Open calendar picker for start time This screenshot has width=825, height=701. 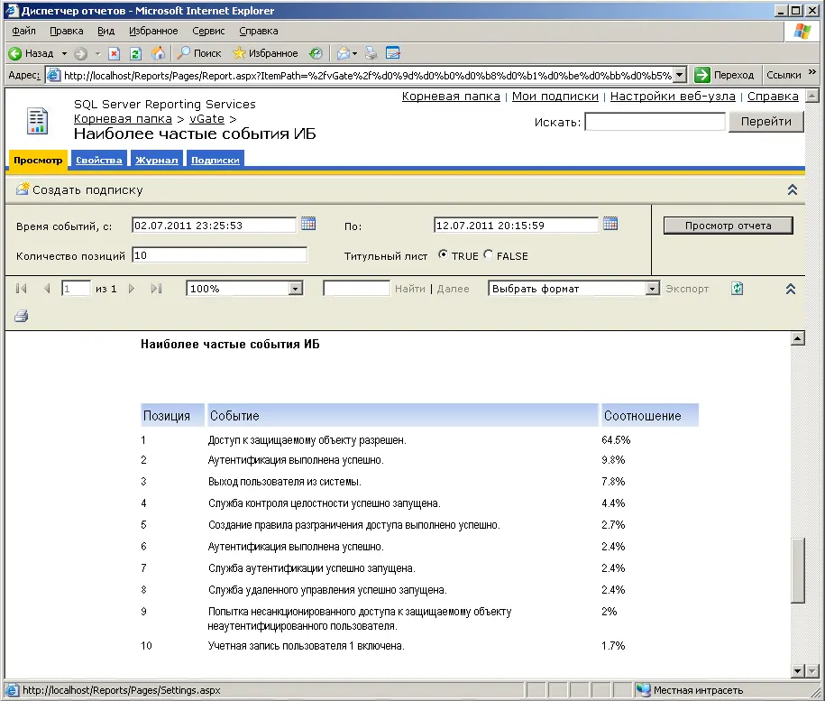coord(308,224)
